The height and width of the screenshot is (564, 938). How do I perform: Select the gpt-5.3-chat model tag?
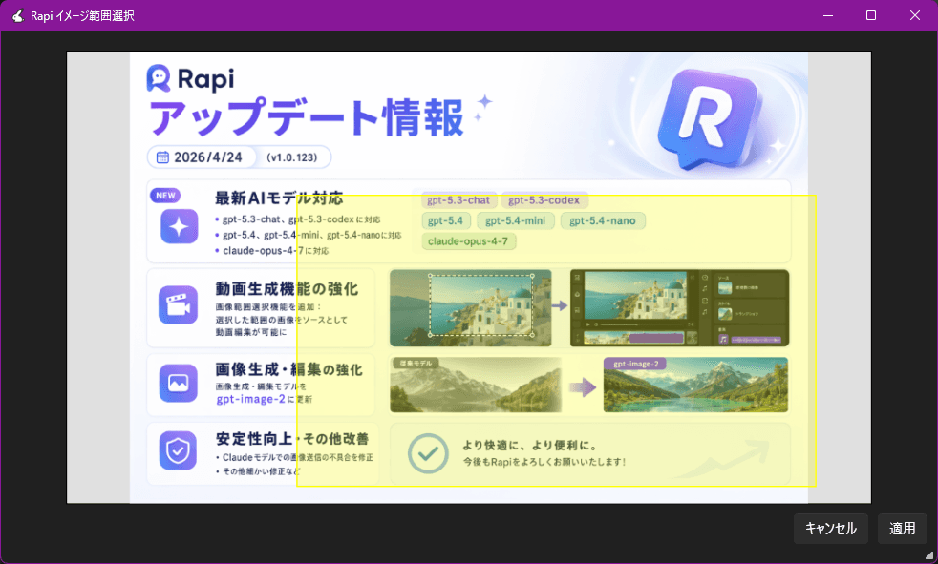[x=458, y=200]
